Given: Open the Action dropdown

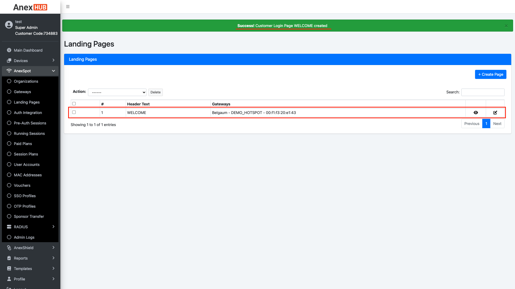Looking at the screenshot, I should (117, 92).
